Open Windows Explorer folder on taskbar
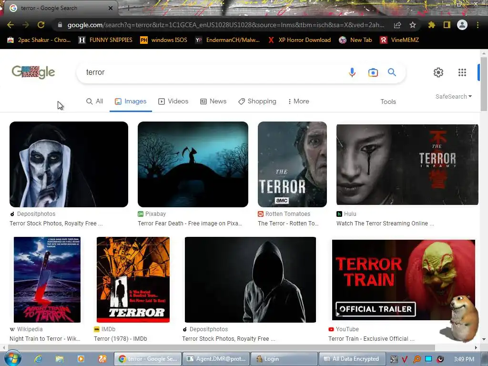 (60, 359)
